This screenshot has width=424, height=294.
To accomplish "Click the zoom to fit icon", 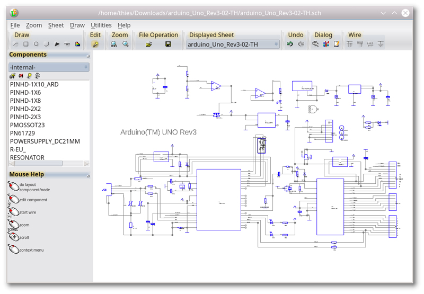I will click(x=114, y=44).
